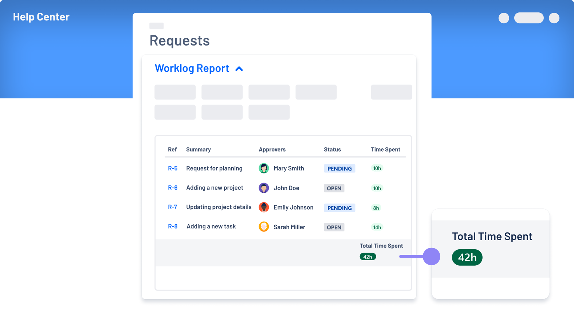Screen dimensions: 574x328
Task: Click the 8h time badge for R-7
Action: [376, 208]
